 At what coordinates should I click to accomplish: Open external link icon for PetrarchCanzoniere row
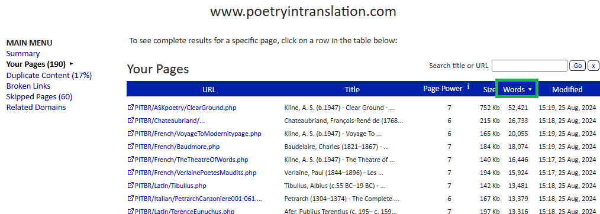131,199
